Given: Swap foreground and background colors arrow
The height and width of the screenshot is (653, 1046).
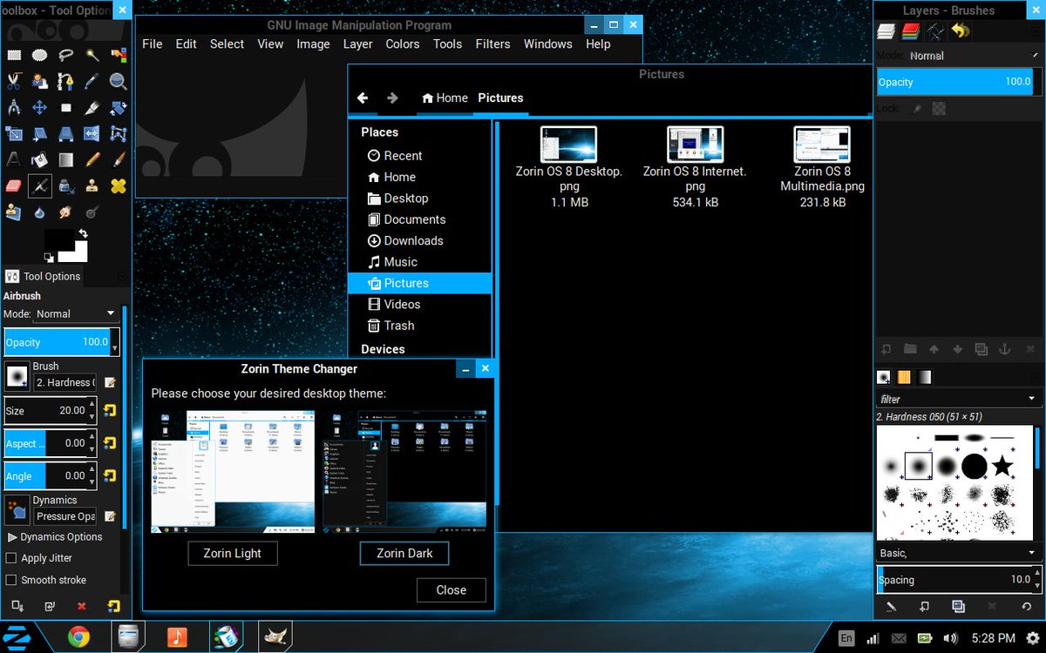Looking at the screenshot, I should coord(83,233).
